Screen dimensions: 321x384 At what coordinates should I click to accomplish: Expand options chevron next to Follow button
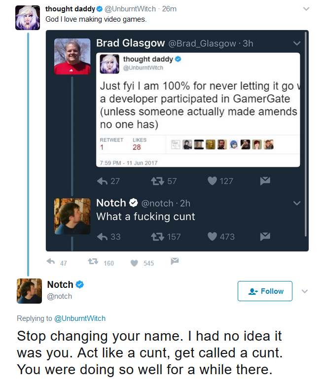coord(305,291)
